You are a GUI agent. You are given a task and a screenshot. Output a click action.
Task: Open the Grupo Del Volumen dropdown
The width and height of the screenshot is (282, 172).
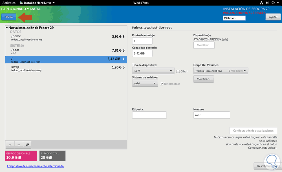coord(221,71)
